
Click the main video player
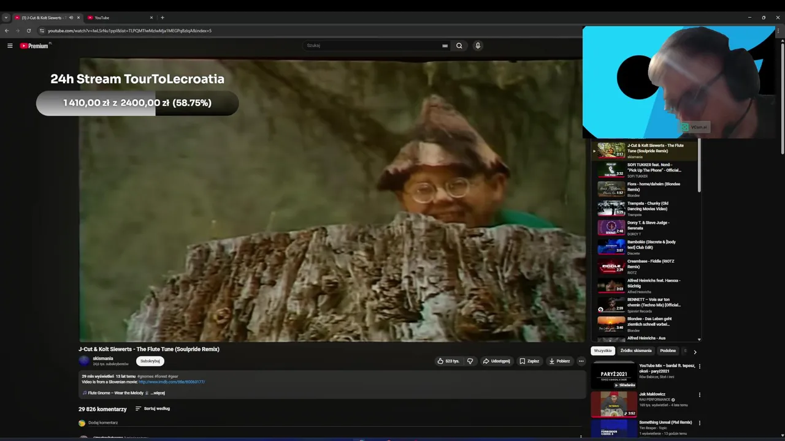coord(332,200)
